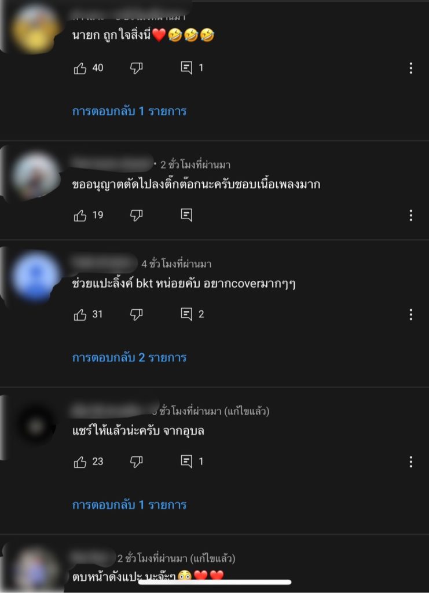
Task: Open replies icon on the 40-likes comment
Action: (186, 68)
